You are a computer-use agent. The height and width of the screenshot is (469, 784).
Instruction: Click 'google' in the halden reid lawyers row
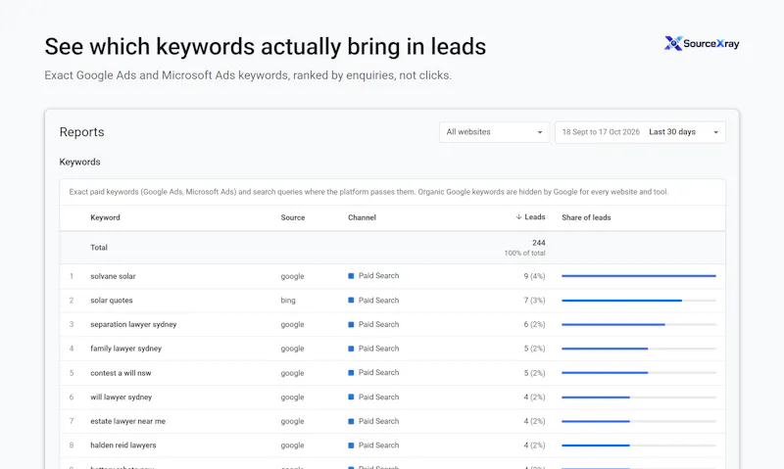click(292, 446)
